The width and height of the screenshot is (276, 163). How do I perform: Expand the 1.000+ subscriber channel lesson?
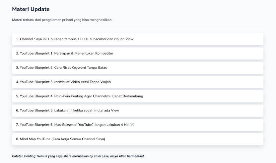point(75,39)
